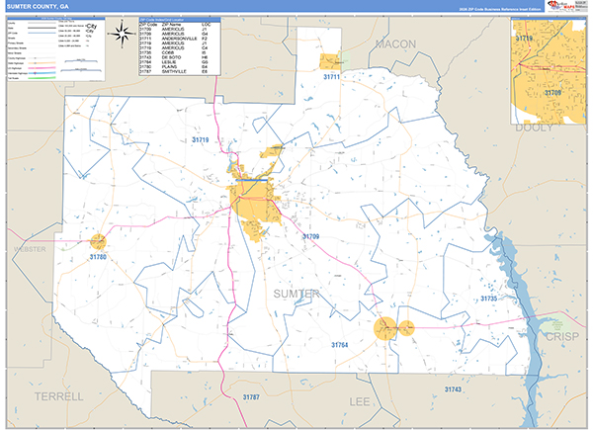Viewport: 593px width, 430px height.
Task: Click the large 'City' sample in legend
Action: click(x=92, y=26)
